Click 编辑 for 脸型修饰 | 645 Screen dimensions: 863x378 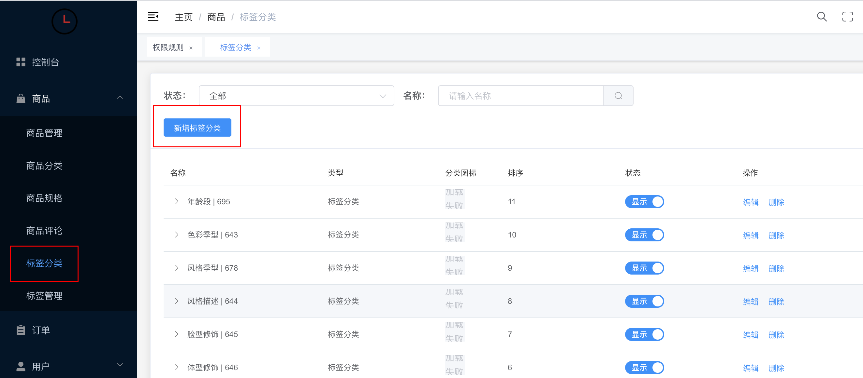pos(751,334)
